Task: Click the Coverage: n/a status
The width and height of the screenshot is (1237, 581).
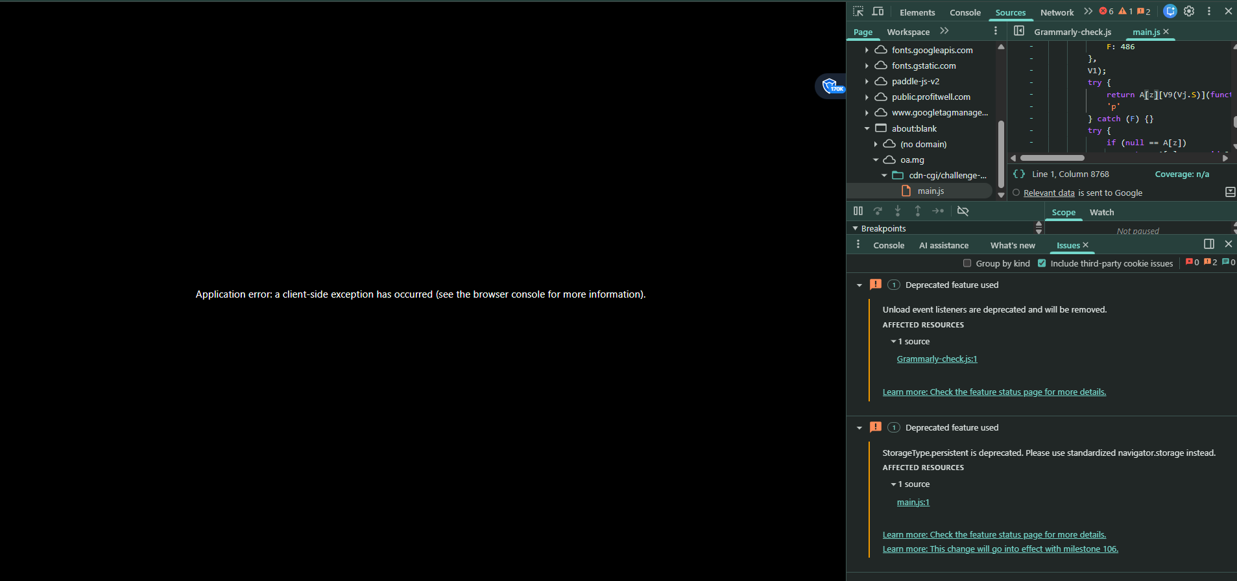Action: pos(1182,174)
